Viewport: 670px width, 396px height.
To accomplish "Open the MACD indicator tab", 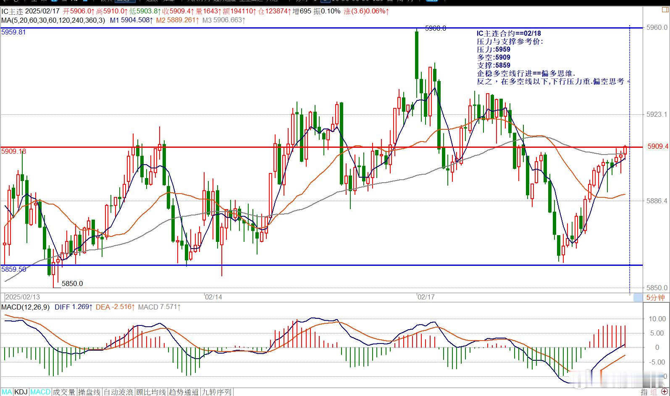I will (40, 392).
